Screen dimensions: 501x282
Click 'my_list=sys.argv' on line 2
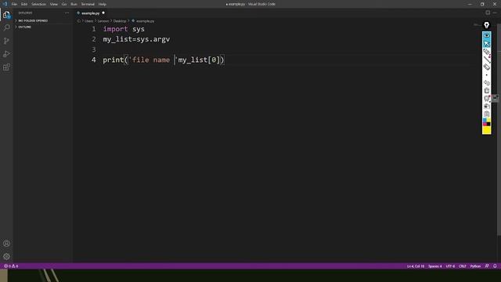136,39
